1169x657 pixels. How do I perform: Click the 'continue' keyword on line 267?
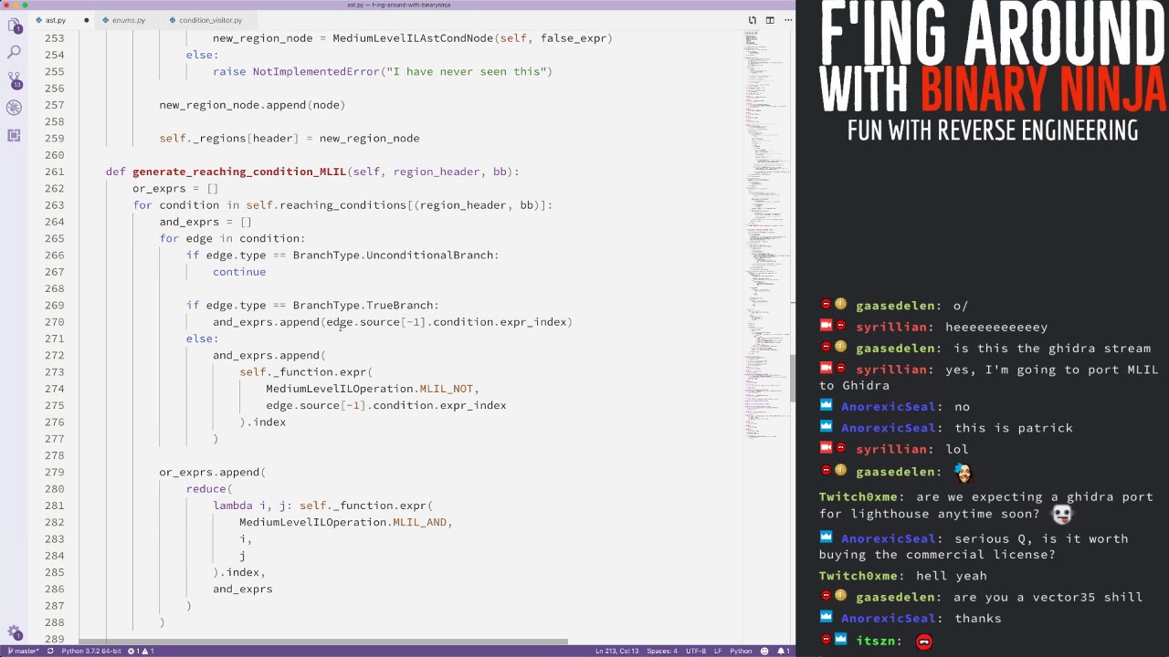coord(239,272)
